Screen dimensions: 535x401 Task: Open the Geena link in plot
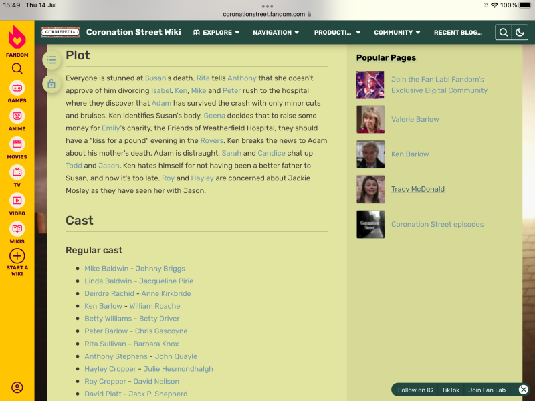(214, 116)
